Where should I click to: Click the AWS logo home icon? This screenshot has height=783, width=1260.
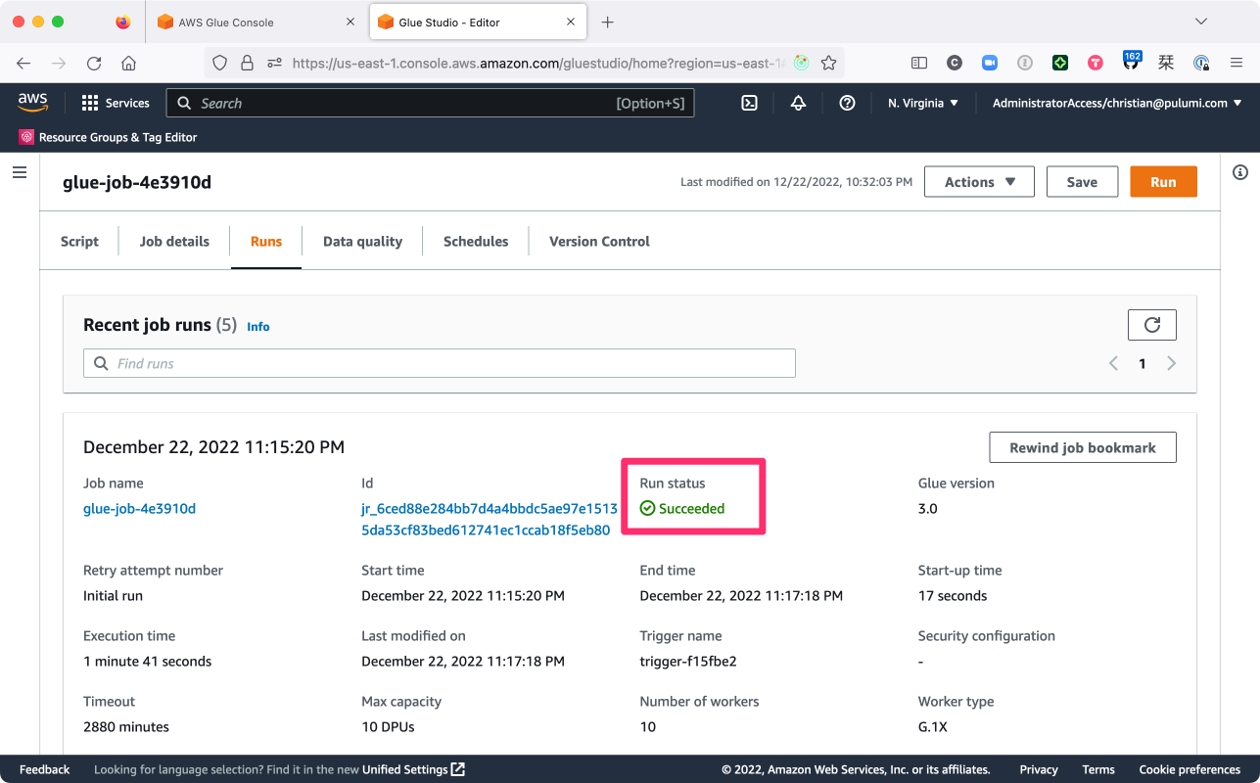[32, 102]
